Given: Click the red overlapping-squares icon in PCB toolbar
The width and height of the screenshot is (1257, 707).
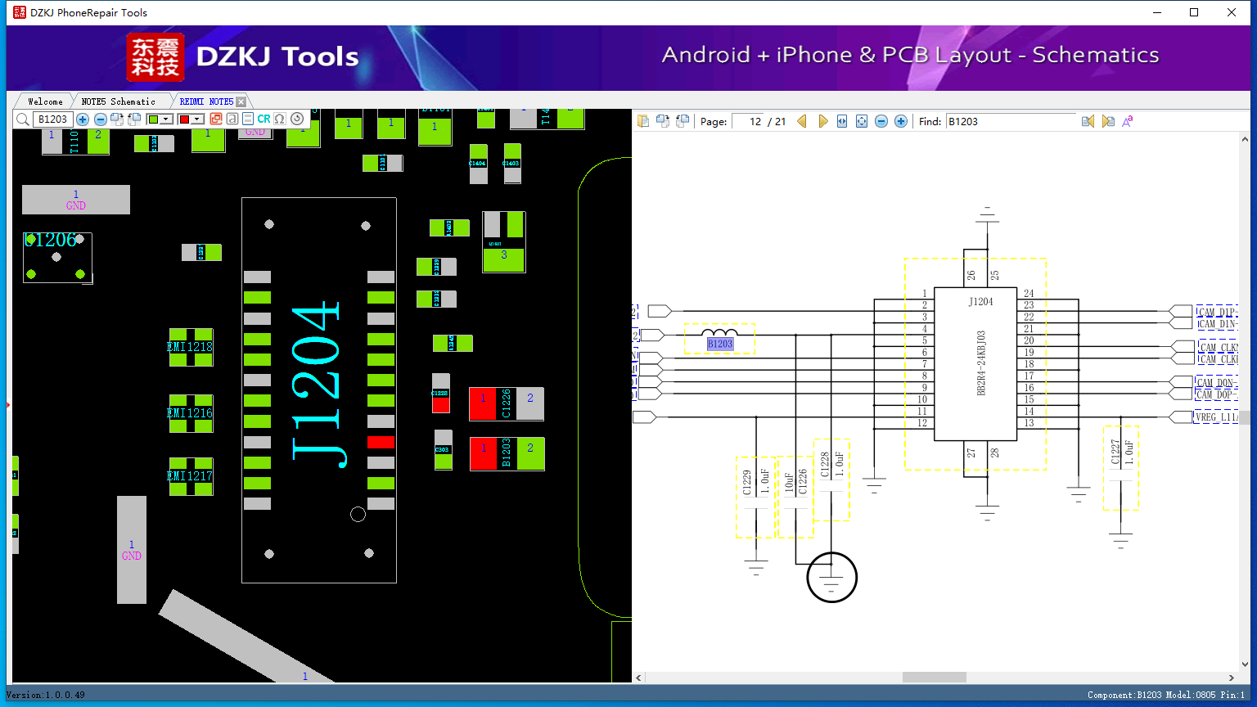Looking at the screenshot, I should point(216,119).
